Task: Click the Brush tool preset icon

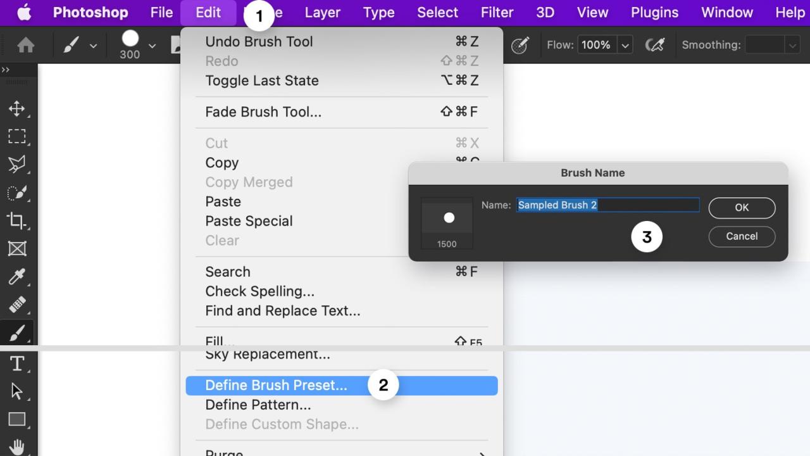Action: [x=72, y=45]
